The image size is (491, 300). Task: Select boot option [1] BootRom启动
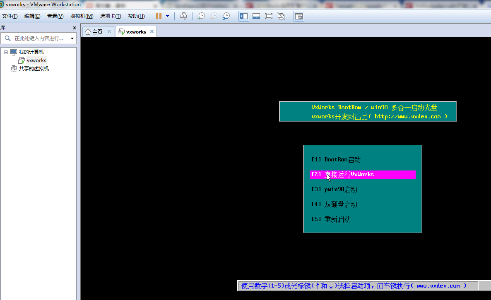point(336,160)
